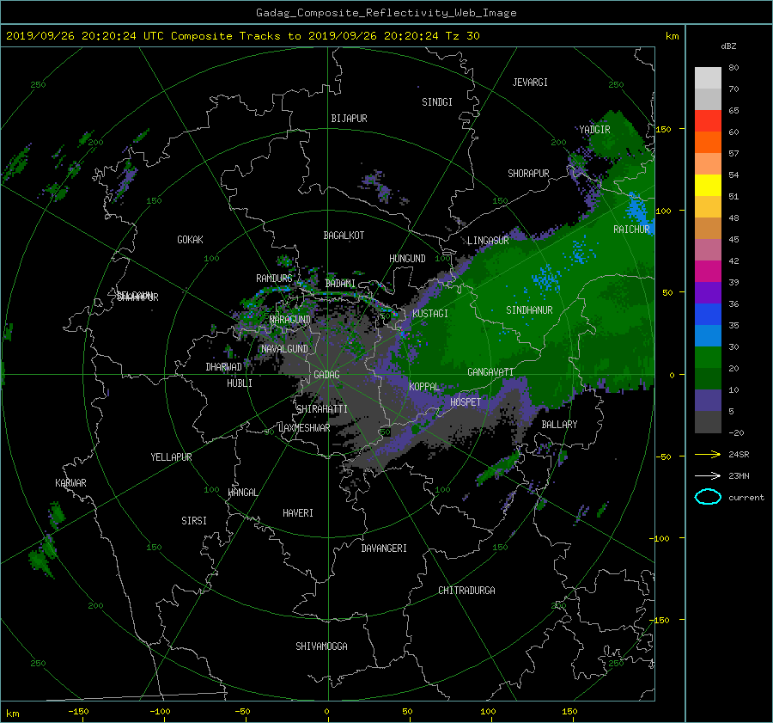Click the HUBLI city label
Image resolution: width=773 pixels, height=723 pixels.
(x=239, y=383)
